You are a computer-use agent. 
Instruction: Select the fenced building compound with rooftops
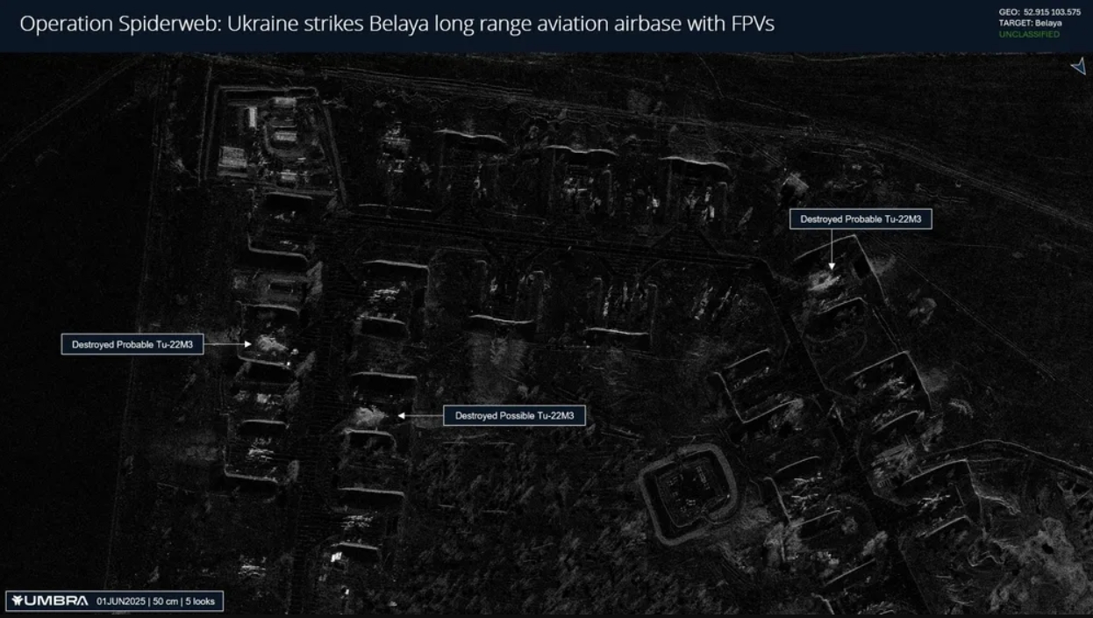pos(268,137)
